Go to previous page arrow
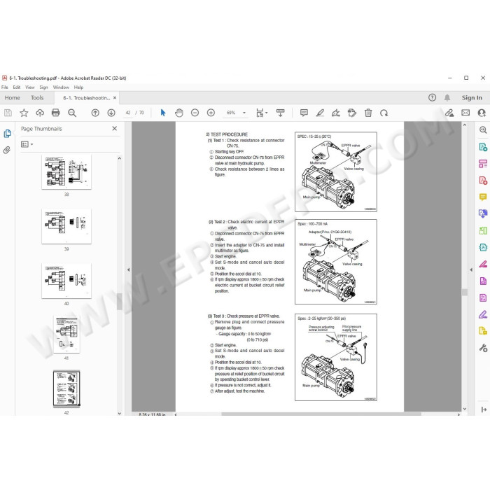Screen dimensions: 490x490 95,113
